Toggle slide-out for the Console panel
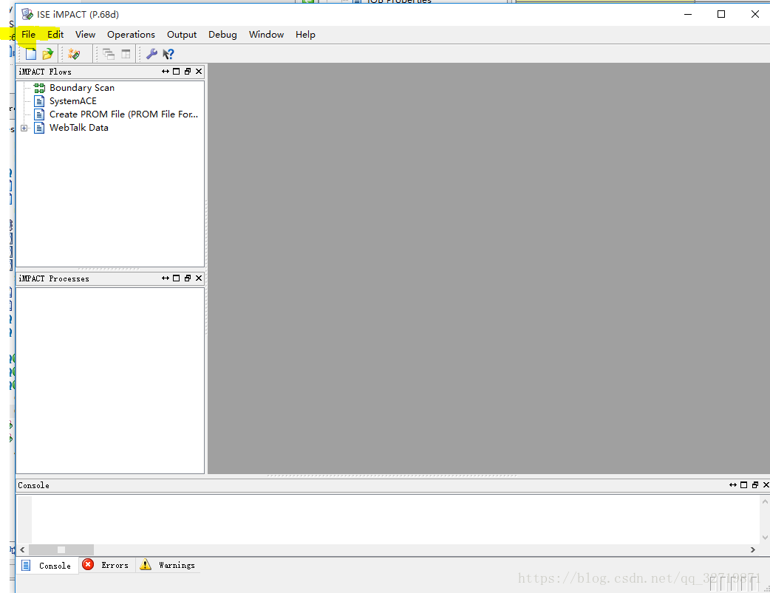This screenshot has width=770, height=593. (x=732, y=485)
